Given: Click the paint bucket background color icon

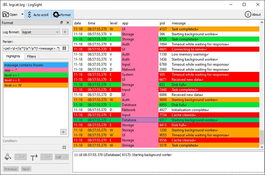Looking at the screenshot, I should pyautogui.click(x=7, y=157).
